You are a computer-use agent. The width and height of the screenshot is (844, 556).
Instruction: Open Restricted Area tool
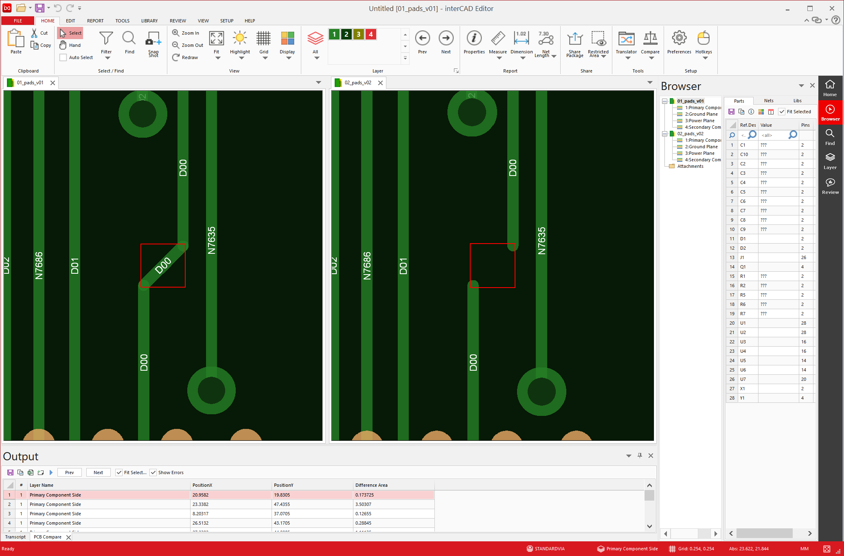pyautogui.click(x=598, y=39)
